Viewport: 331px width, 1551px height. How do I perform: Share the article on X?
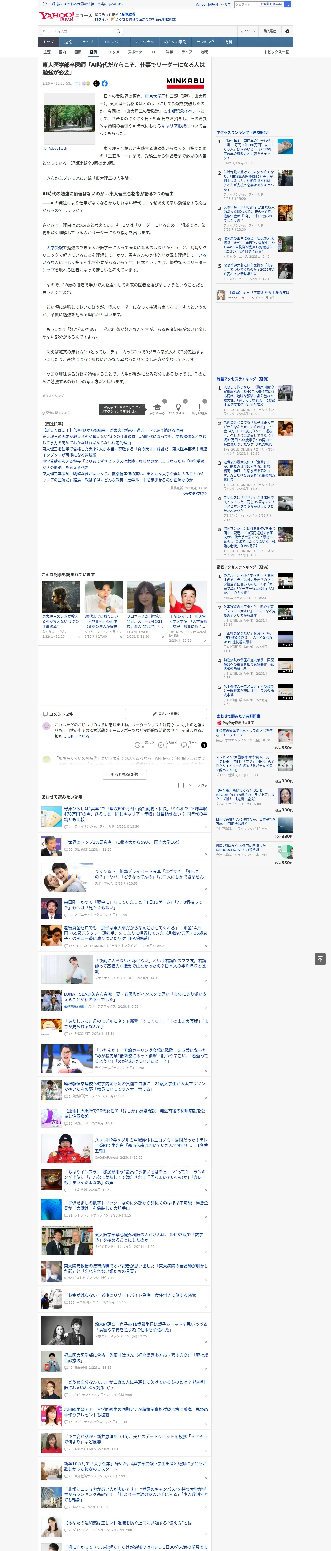pyautogui.click(x=96, y=84)
